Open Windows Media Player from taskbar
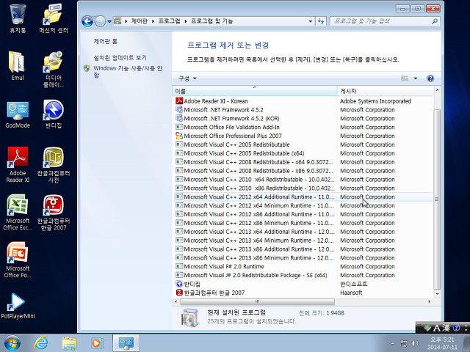Viewport: 470px width, 352px height. coord(97,343)
